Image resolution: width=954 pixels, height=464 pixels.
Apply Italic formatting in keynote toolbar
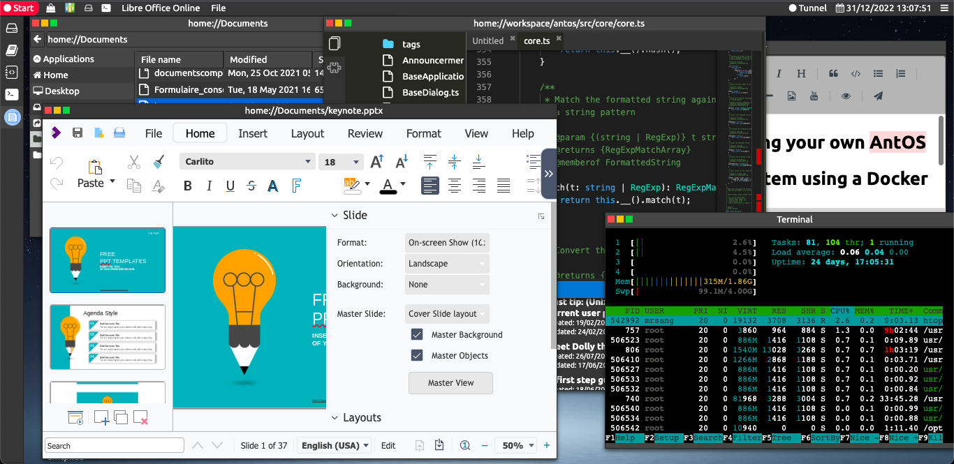[x=209, y=186]
